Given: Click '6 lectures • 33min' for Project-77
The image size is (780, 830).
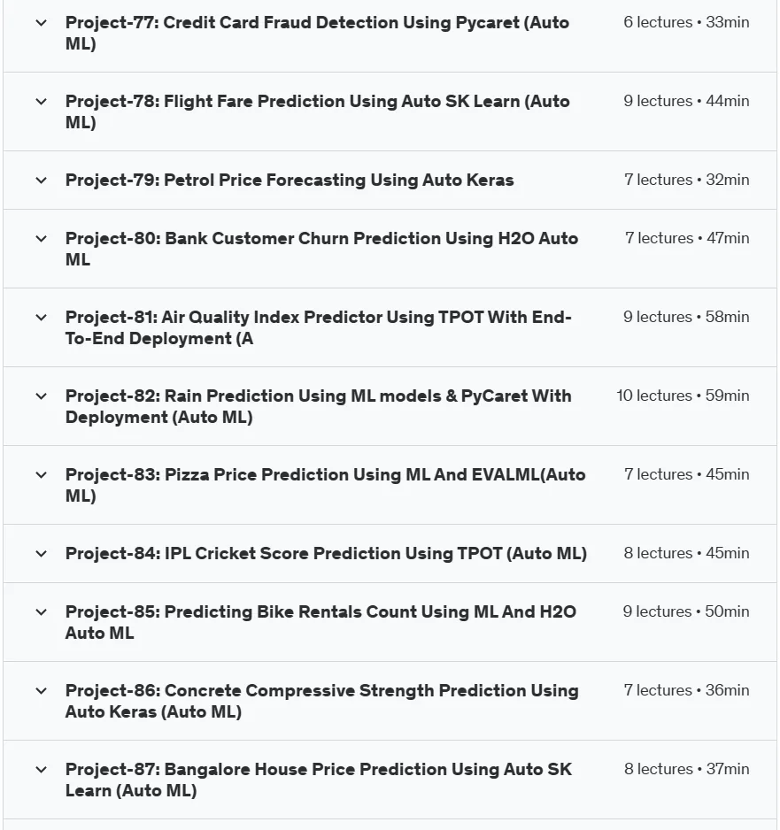Looking at the screenshot, I should coord(686,22).
